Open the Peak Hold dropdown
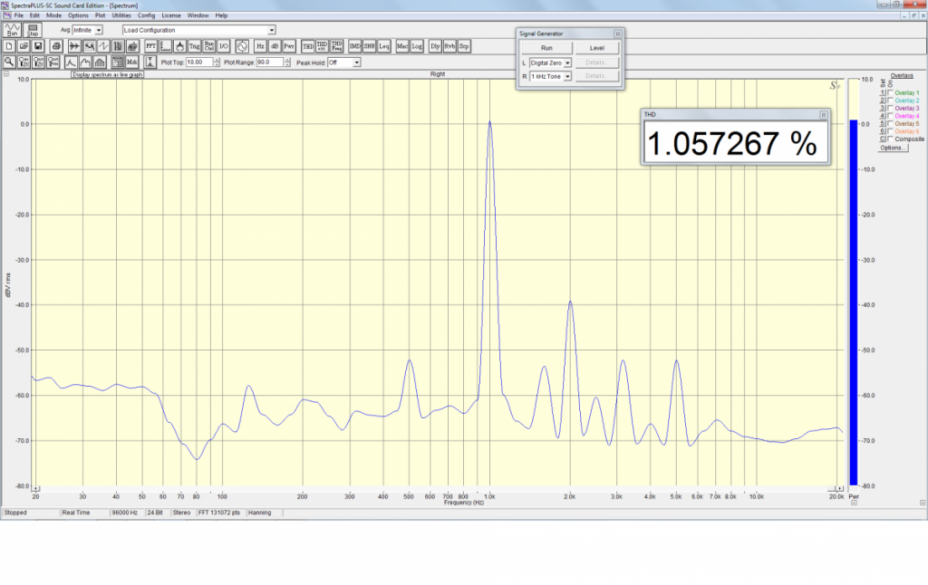This screenshot has height=585, width=928. point(356,62)
